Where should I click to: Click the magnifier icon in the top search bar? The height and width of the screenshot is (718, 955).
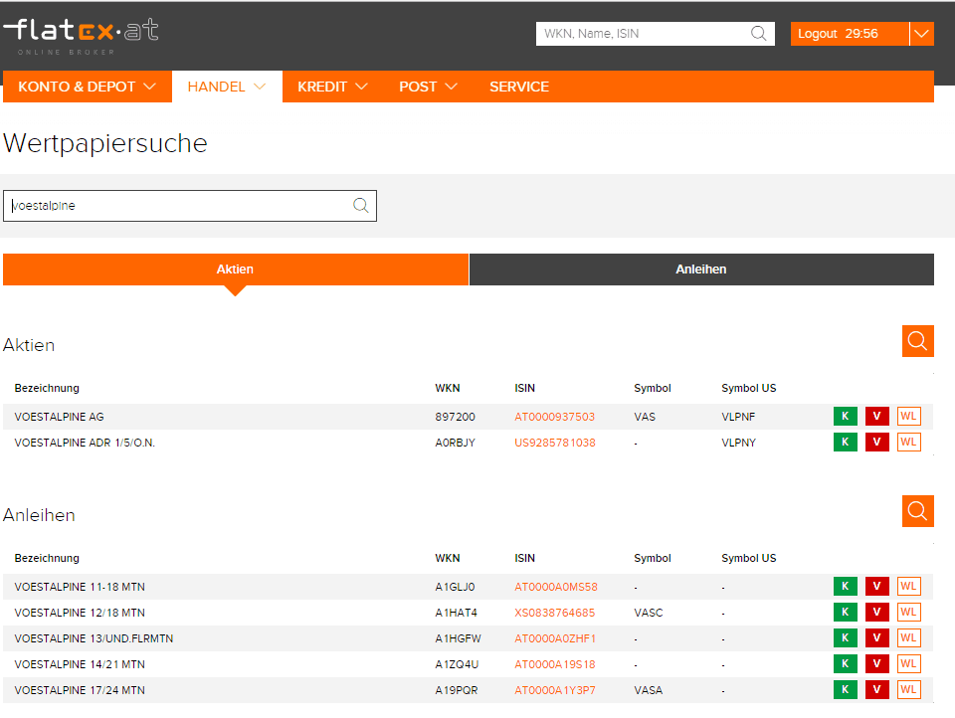coord(759,34)
